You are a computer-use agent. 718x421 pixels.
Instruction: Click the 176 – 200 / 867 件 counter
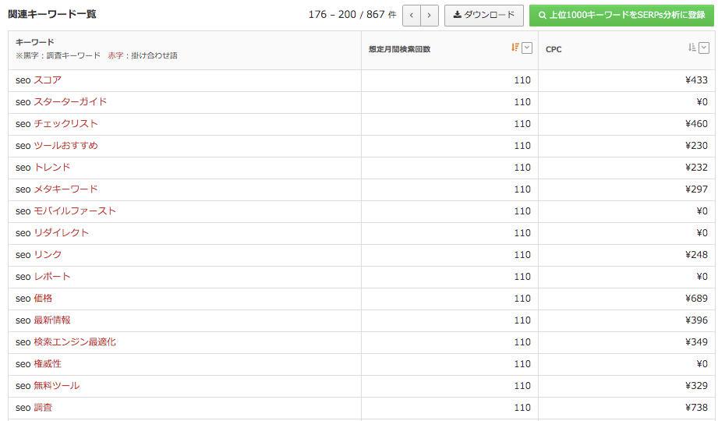[x=352, y=15]
